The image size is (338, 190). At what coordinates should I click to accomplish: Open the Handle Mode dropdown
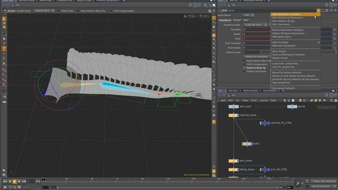(44, 11)
